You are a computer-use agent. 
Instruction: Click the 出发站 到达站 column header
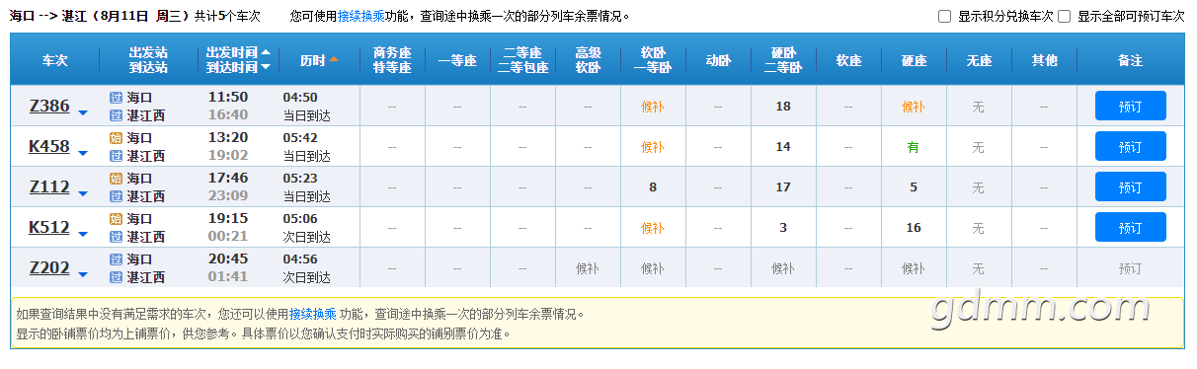click(x=148, y=60)
